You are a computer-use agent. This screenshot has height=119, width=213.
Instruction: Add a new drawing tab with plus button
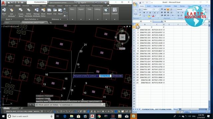pos(51,23)
